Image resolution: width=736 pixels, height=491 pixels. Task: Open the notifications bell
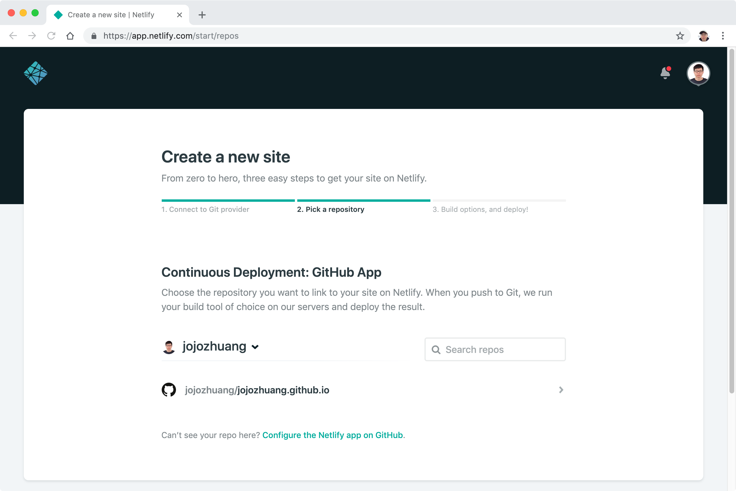point(665,73)
